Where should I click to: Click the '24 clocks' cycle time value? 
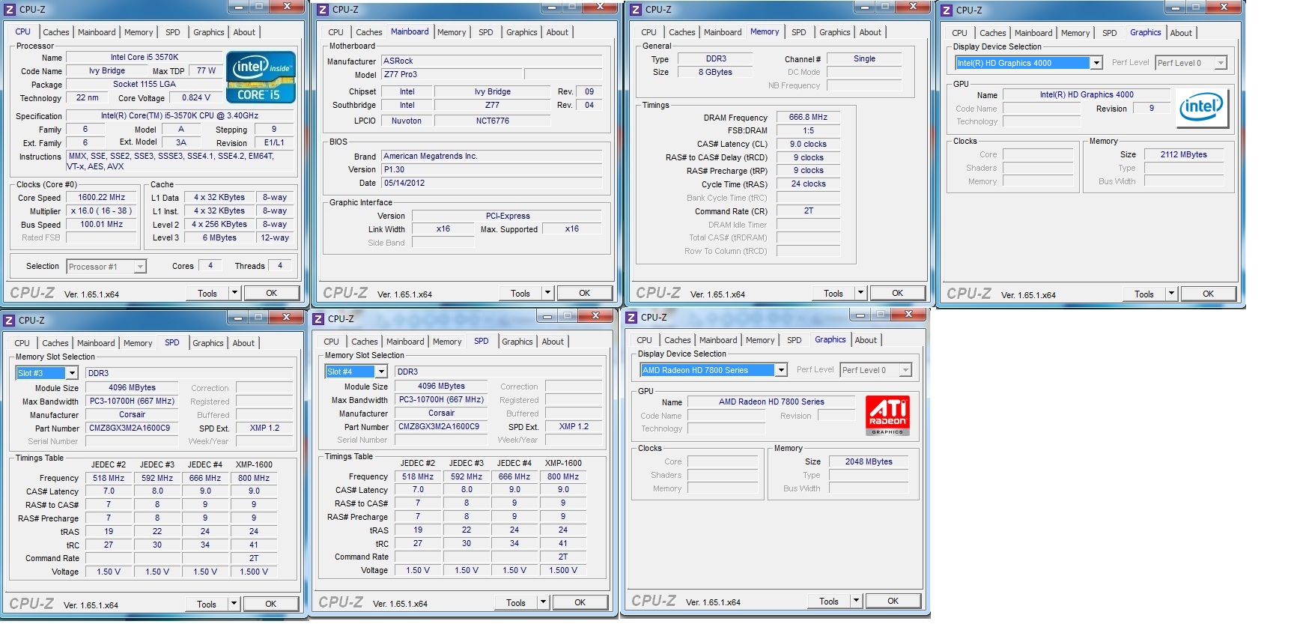pyautogui.click(x=808, y=184)
